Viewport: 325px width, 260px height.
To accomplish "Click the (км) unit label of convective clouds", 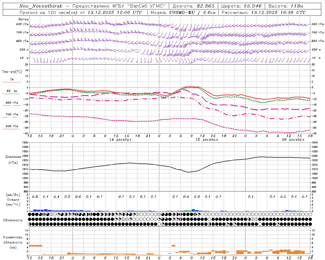I will click(x=13, y=247).
